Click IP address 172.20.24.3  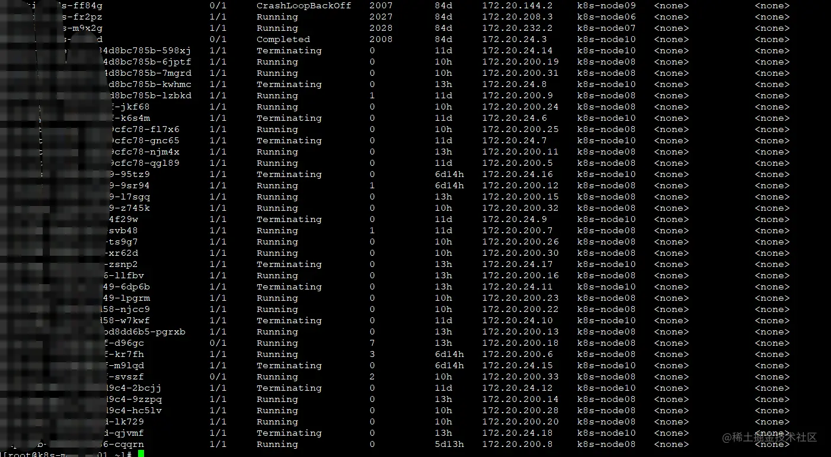point(514,40)
